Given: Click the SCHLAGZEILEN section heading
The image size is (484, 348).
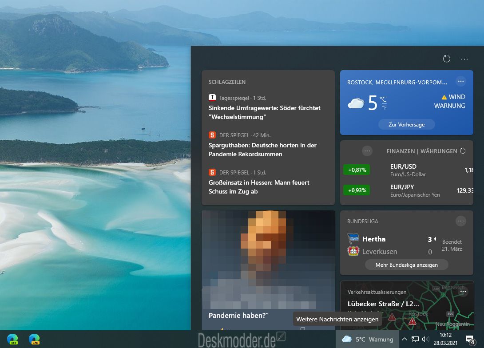Looking at the screenshot, I should pyautogui.click(x=227, y=82).
